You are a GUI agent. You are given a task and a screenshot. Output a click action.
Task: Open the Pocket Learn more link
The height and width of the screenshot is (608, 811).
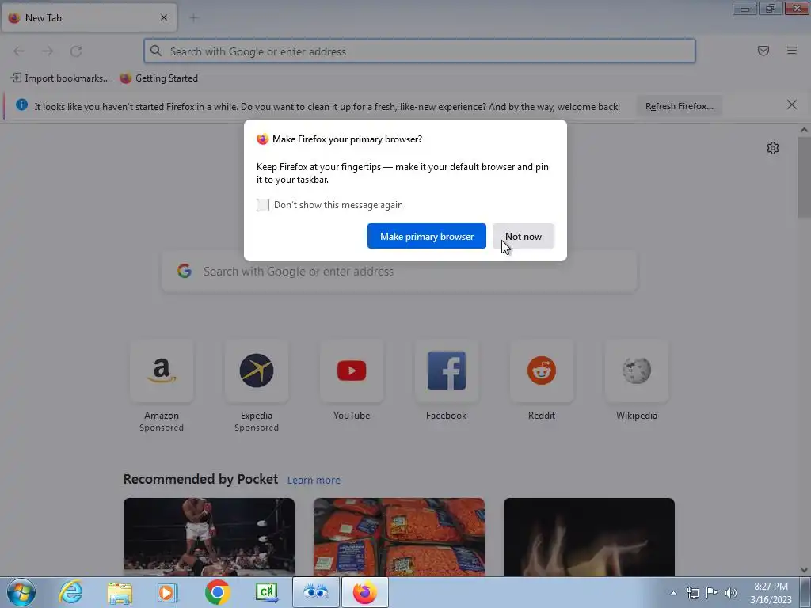(x=314, y=481)
